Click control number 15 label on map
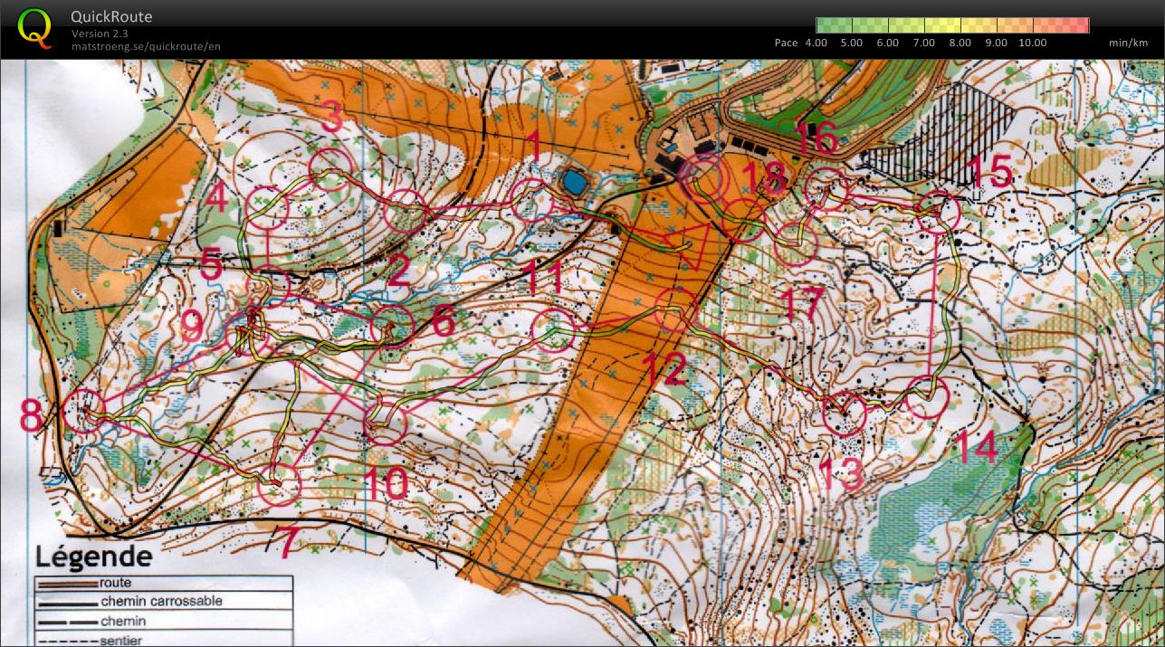The height and width of the screenshot is (647, 1165). pos(988,171)
